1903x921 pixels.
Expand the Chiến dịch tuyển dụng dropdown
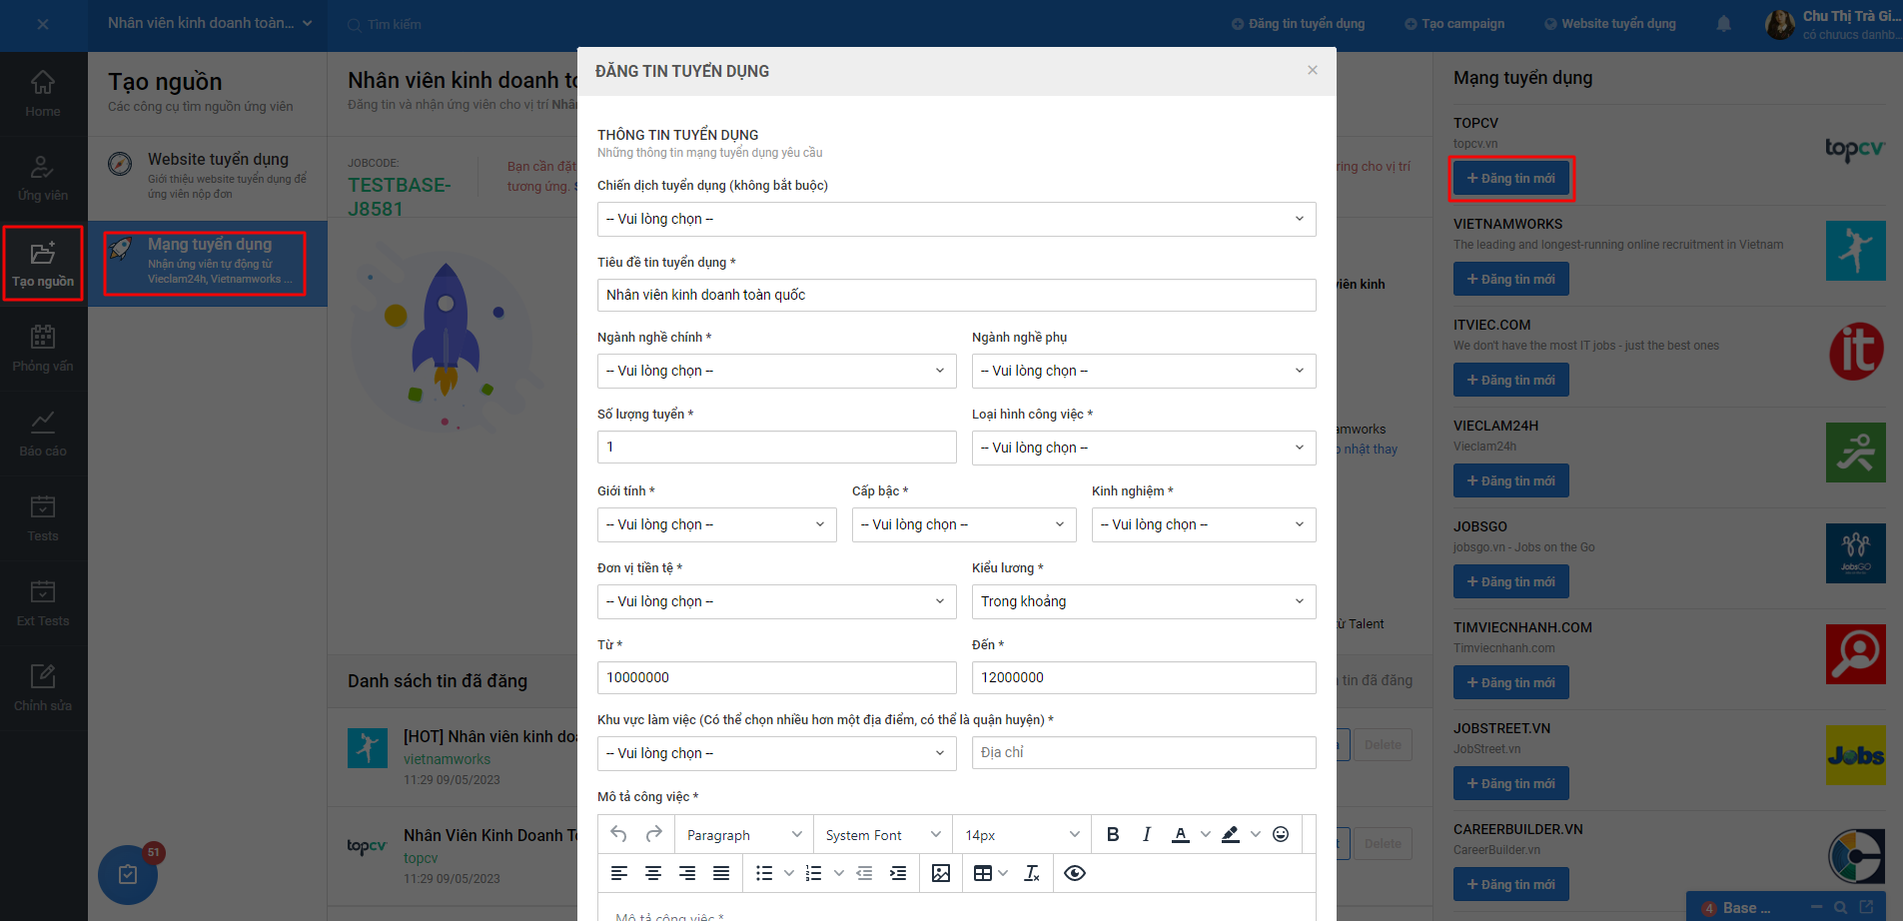coord(956,220)
